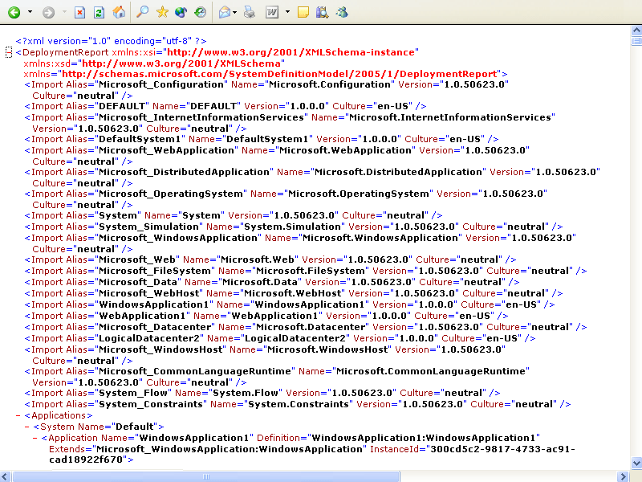Screen dimensions: 642x482
Task: Open the Back history dropdown arrow
Action: point(30,12)
